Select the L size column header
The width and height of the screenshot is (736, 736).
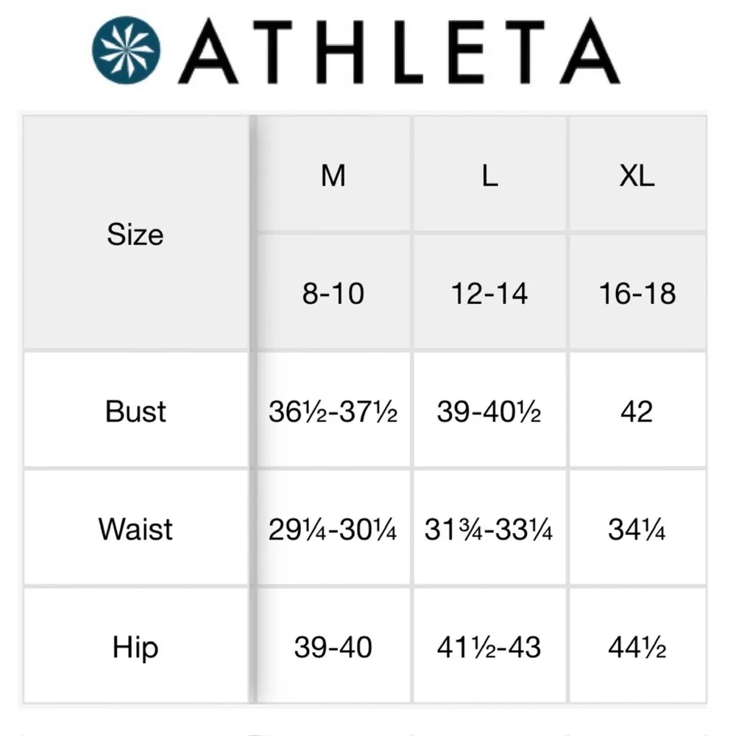(x=489, y=176)
